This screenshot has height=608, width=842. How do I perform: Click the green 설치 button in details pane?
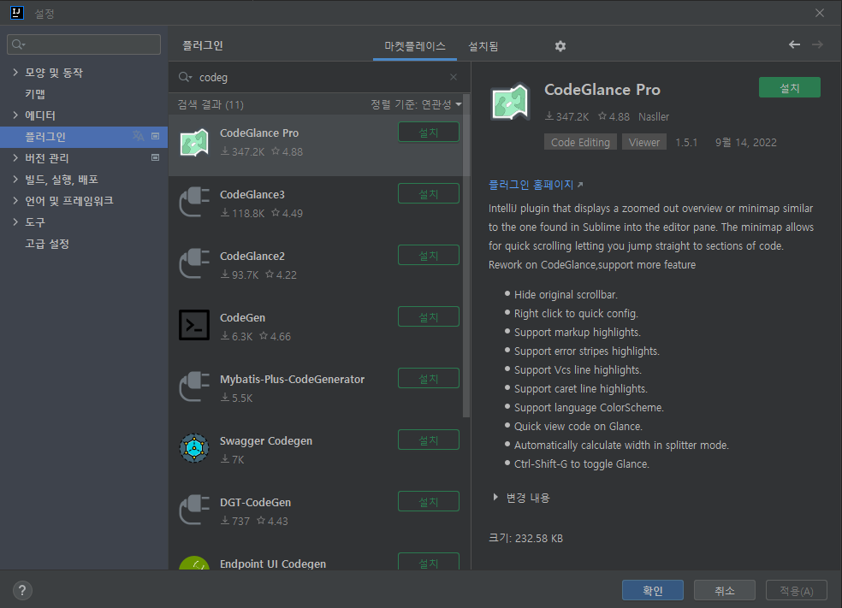point(789,87)
